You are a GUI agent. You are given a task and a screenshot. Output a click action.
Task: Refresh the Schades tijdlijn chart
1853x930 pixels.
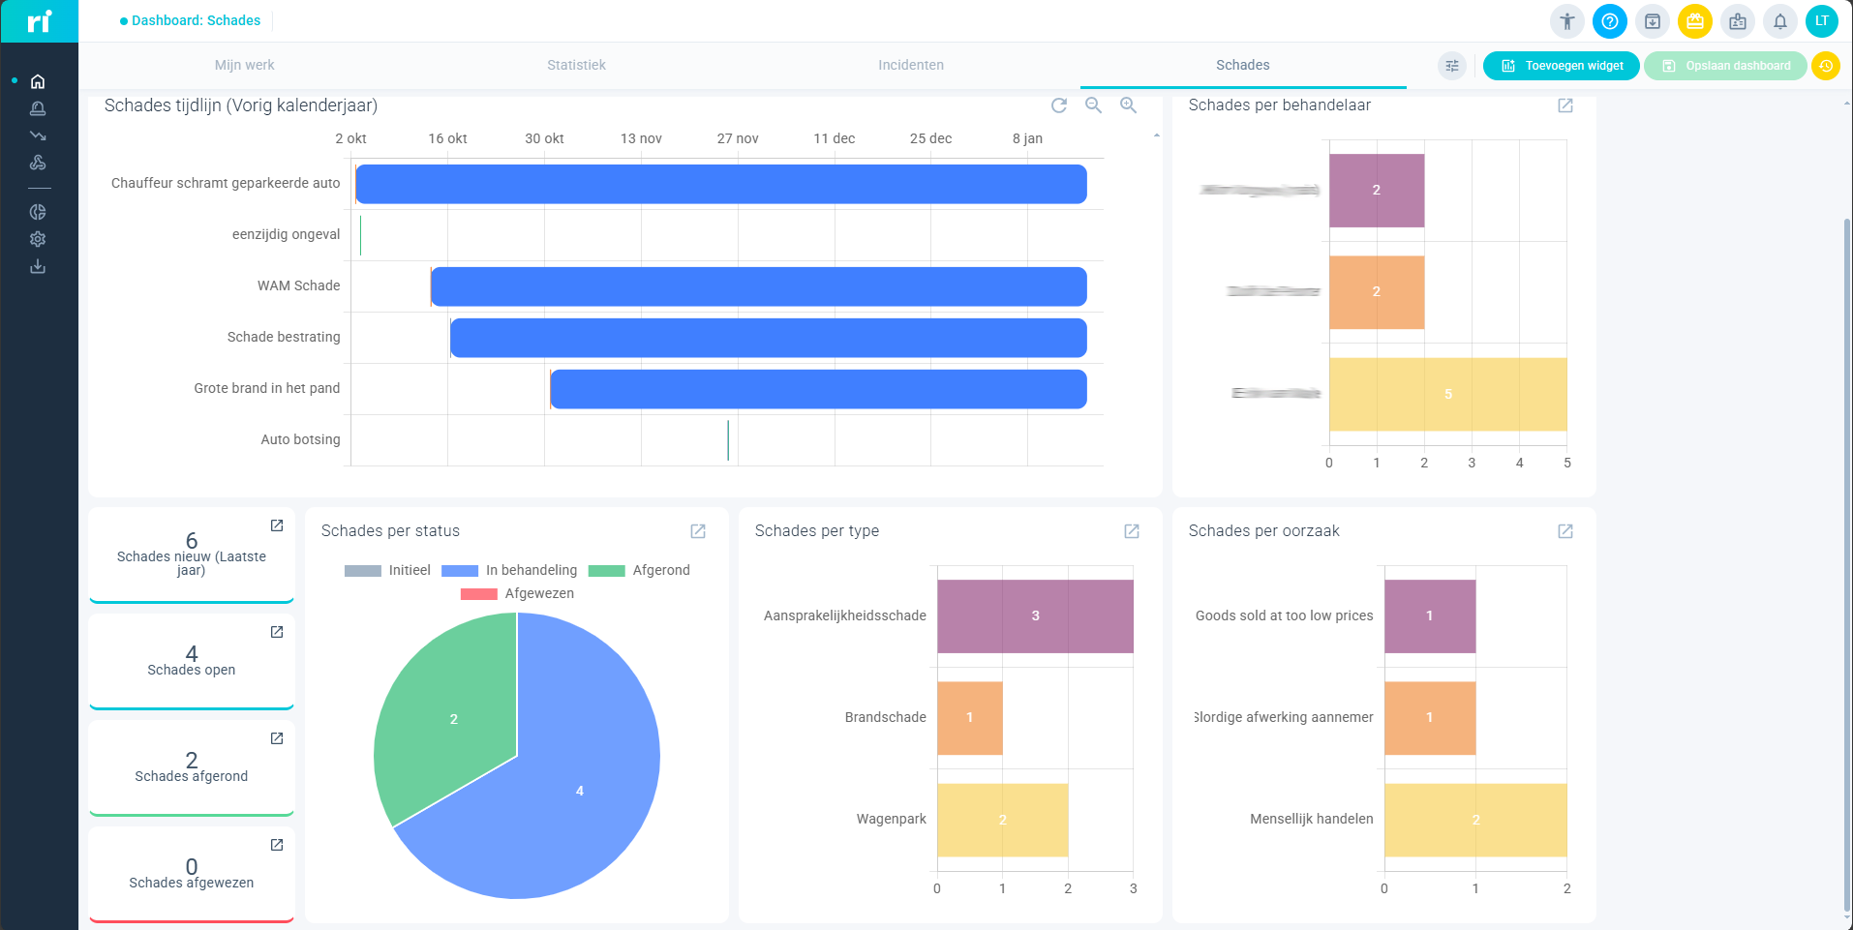(x=1059, y=105)
